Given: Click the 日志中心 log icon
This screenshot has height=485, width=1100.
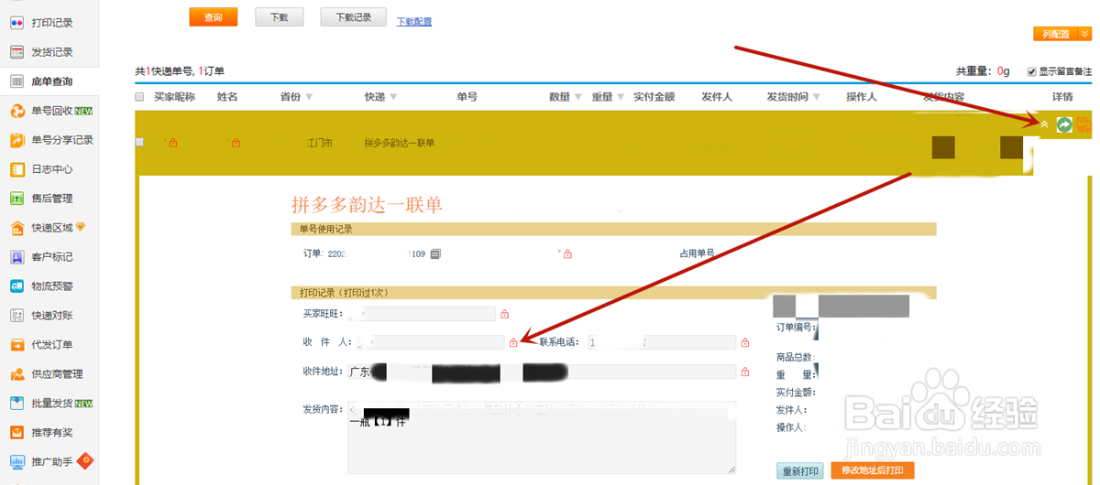Looking at the screenshot, I should [x=16, y=169].
